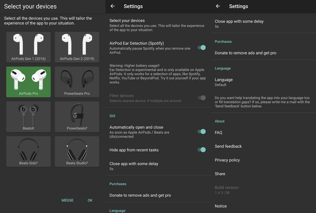Select the AirPods Gen 1 (2016) device tile
The height and width of the screenshot is (213, 316).
click(29, 47)
